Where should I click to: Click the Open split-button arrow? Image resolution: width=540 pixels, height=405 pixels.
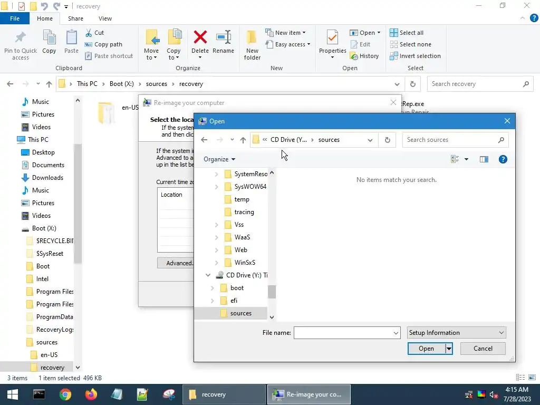pos(449,349)
